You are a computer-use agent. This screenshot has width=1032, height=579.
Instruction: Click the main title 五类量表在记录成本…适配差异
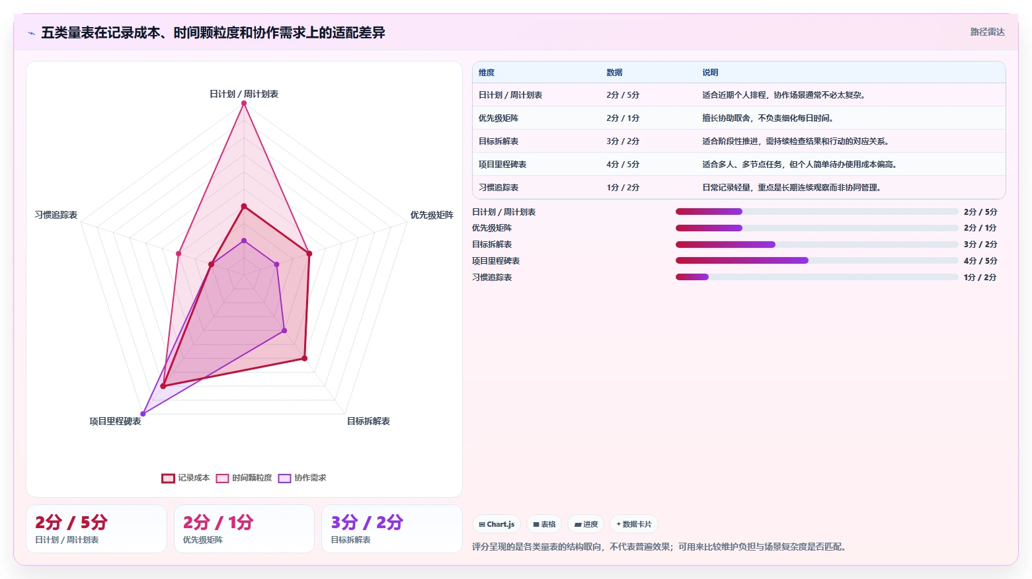tap(213, 32)
